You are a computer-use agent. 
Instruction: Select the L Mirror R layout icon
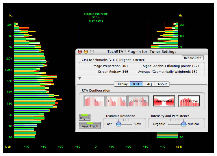tap(138, 101)
